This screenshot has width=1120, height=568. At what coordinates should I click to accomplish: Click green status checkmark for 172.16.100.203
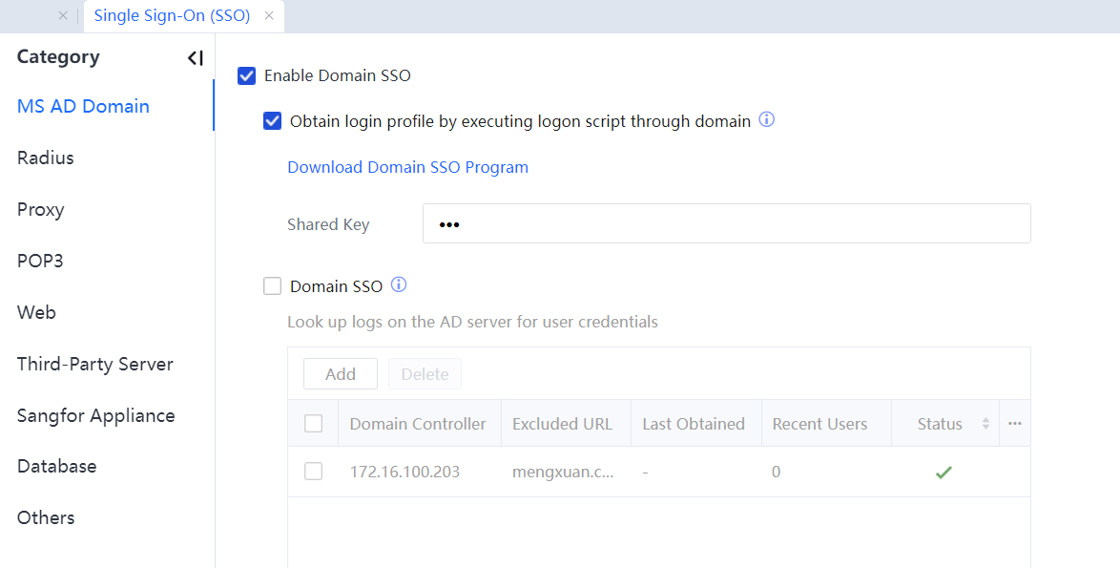[x=944, y=472]
